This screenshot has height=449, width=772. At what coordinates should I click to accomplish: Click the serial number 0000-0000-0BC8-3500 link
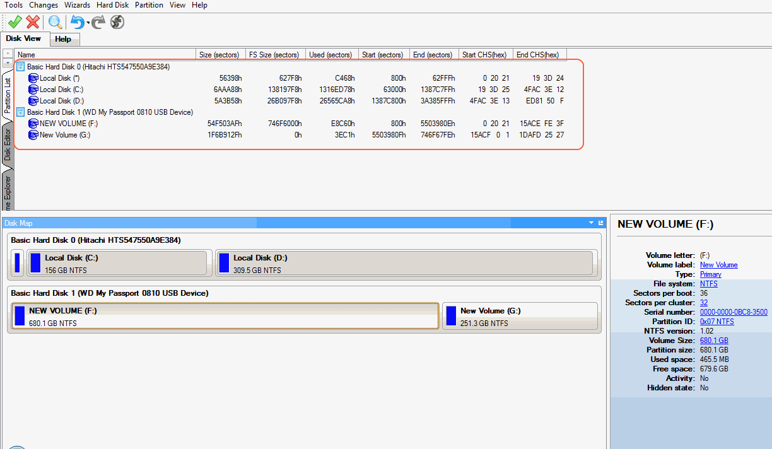click(x=734, y=312)
